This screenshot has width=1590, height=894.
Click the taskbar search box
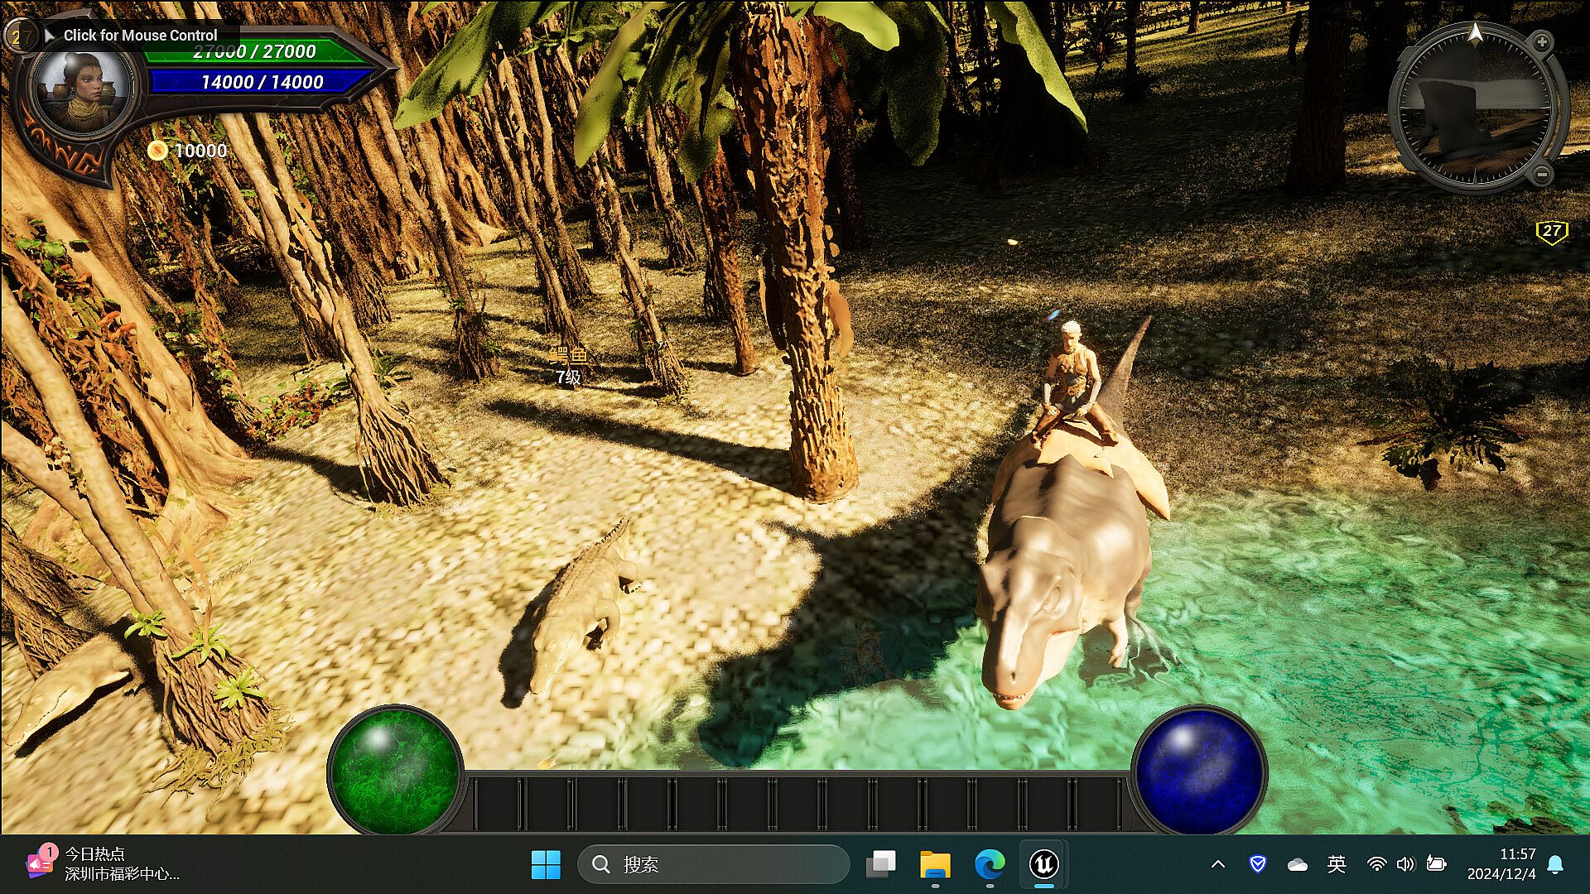point(713,864)
